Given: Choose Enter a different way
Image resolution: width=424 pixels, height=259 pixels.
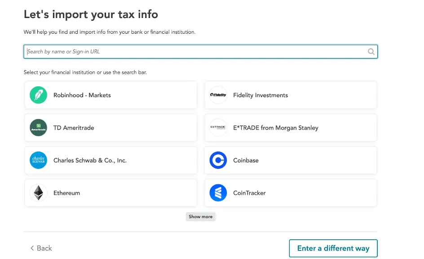Looking at the screenshot, I should click(333, 248).
